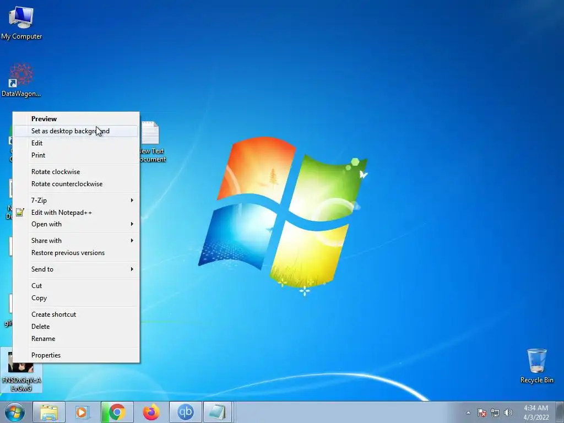Screen dimensions: 564x423
Task: Expand the Send to submenu
Action: click(76, 269)
